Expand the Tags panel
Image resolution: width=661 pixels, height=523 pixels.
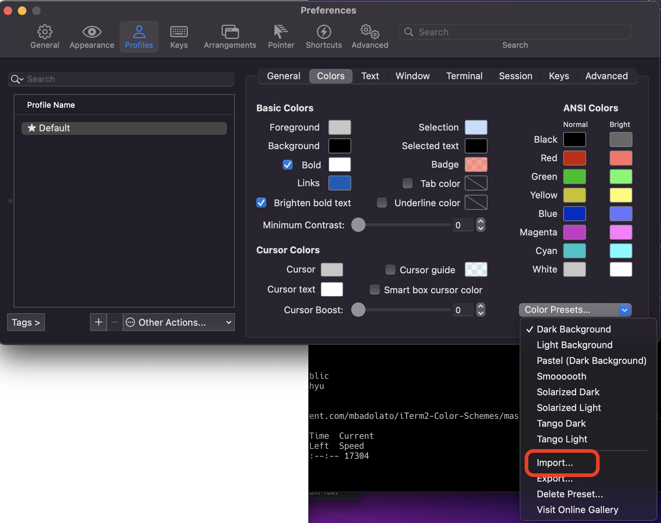point(26,322)
